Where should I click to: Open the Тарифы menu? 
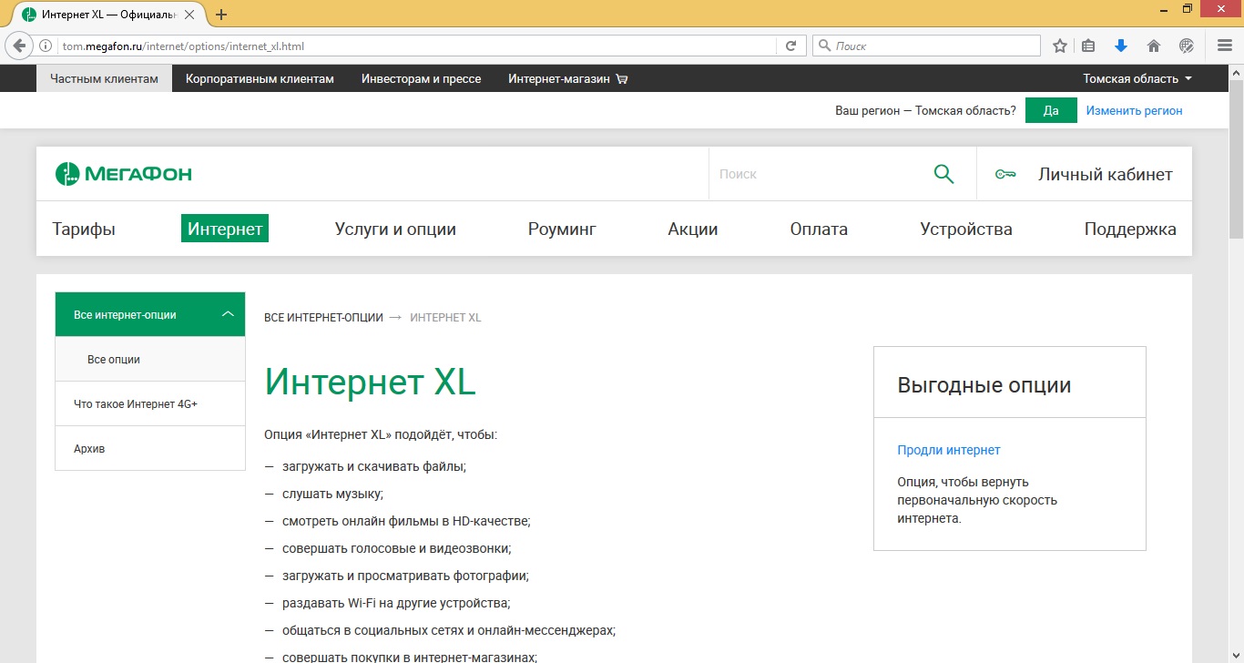coord(84,229)
